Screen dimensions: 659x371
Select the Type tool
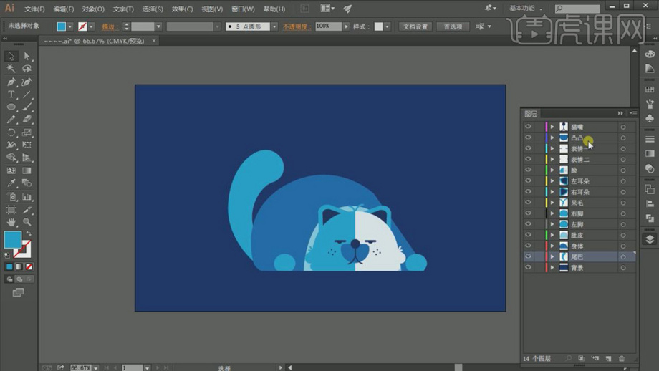11,95
